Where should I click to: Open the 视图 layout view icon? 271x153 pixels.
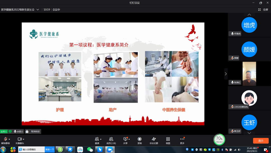(168, 139)
